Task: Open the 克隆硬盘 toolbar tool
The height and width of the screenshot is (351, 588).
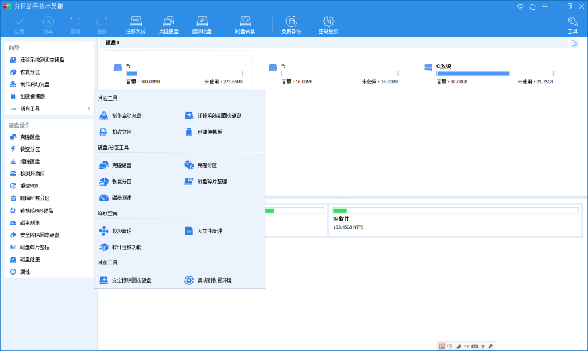Action: [169, 23]
